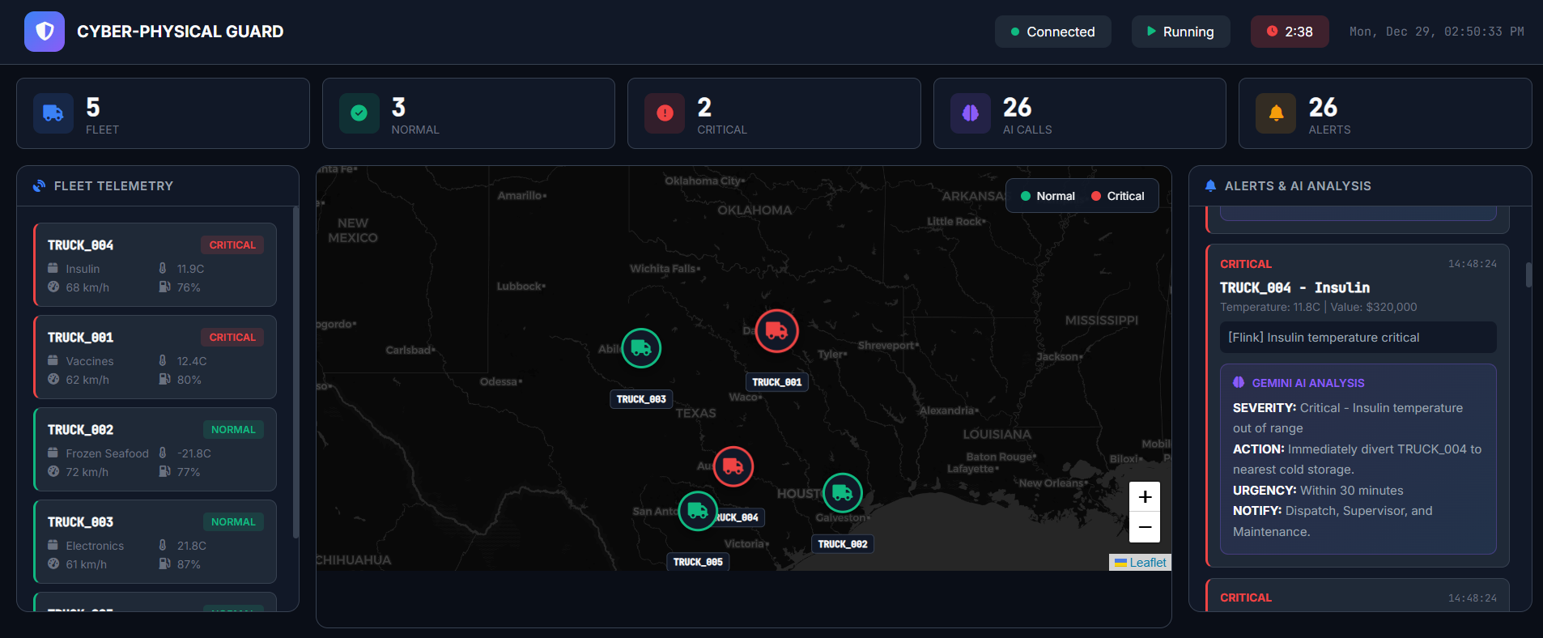Click the Cyber-Physical Guard shield logo

[45, 32]
